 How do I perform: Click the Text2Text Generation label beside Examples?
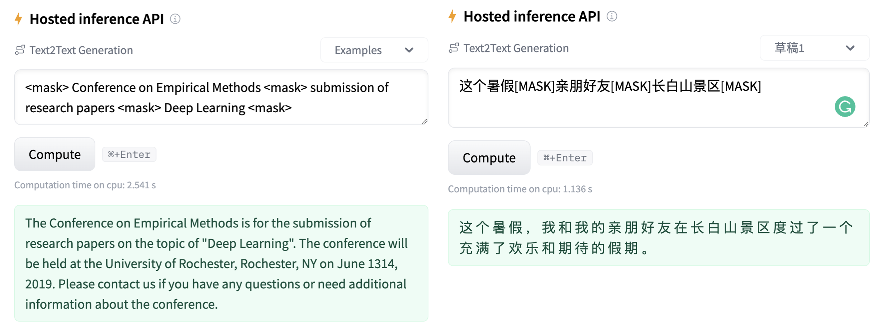(x=81, y=50)
